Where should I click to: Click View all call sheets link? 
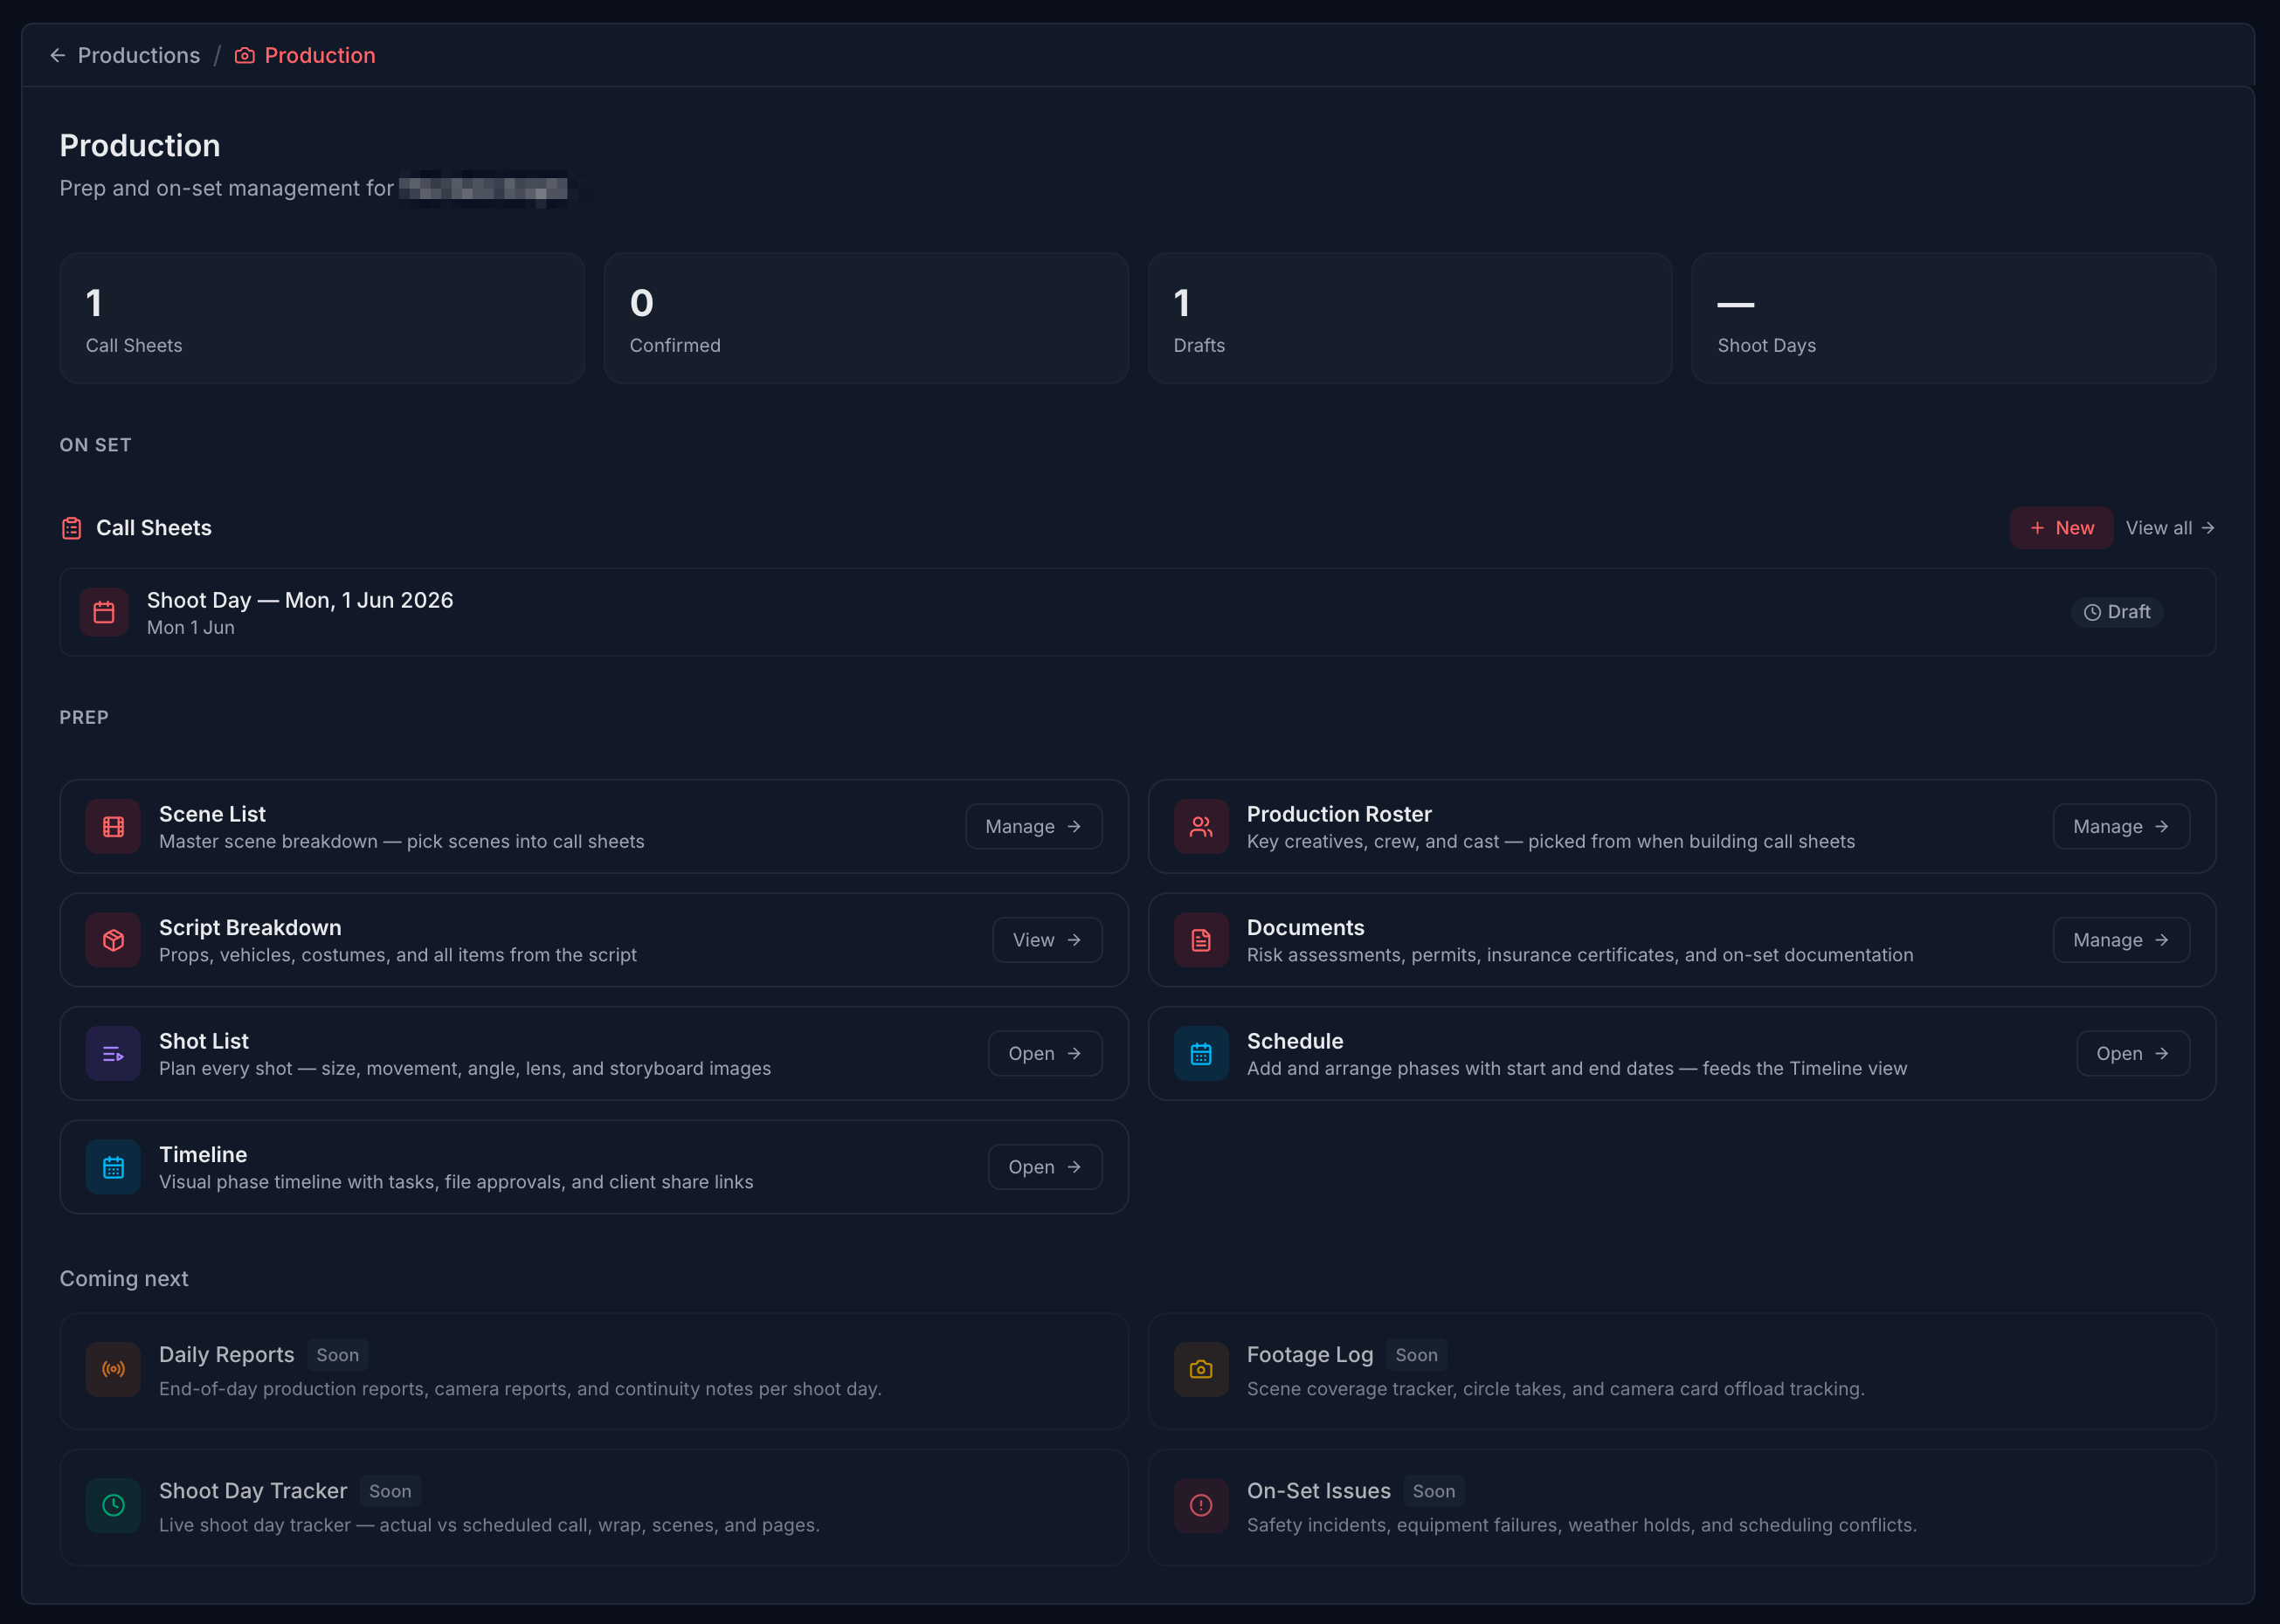click(x=2169, y=528)
